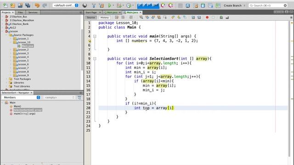Click the Previous Bookmark icon

(173, 17)
